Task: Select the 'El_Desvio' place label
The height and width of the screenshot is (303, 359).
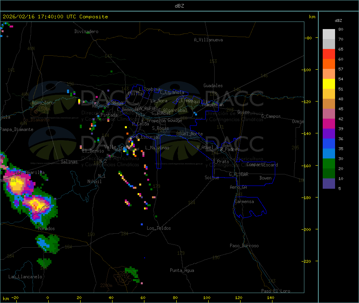Action: 93,151
